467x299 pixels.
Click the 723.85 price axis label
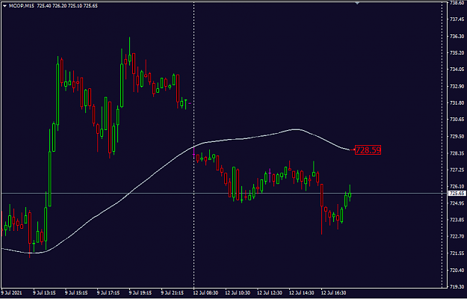pos(457,220)
